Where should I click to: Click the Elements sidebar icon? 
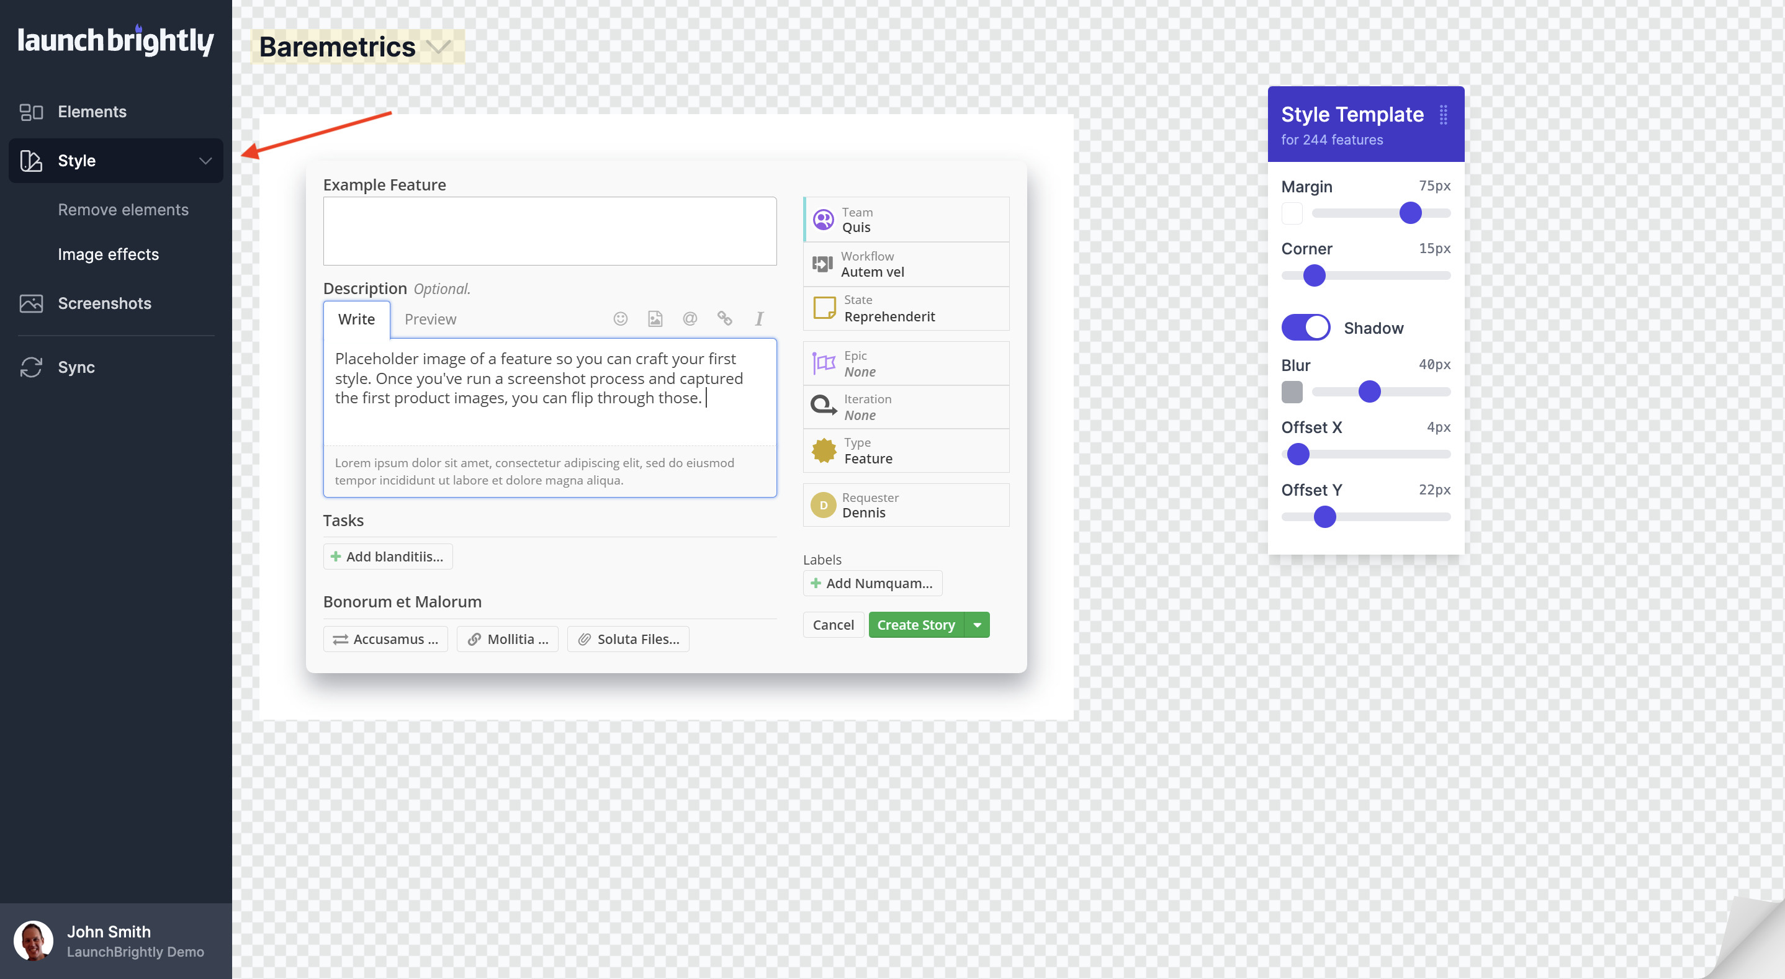click(x=31, y=112)
